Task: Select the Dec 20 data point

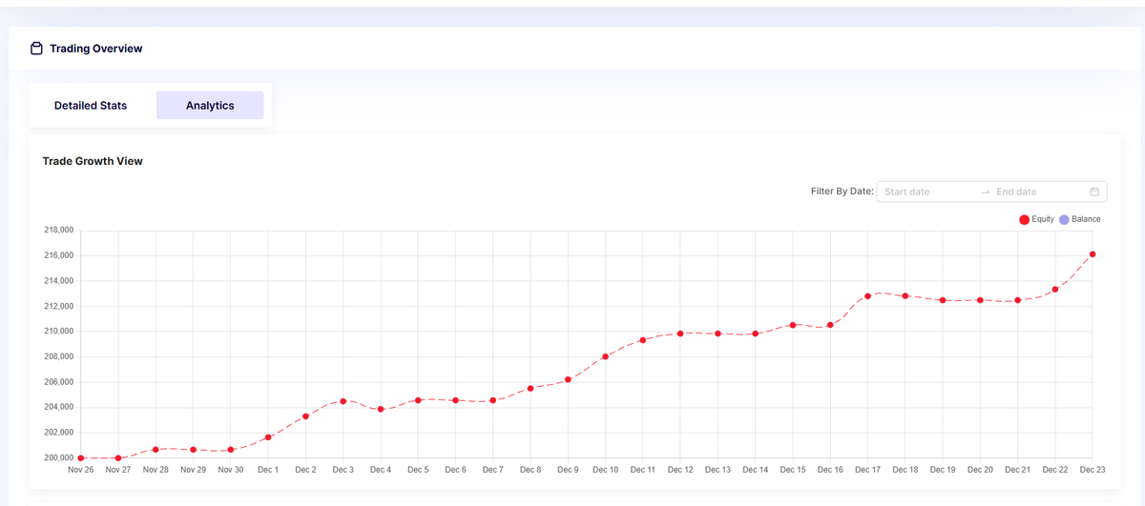Action: click(980, 300)
